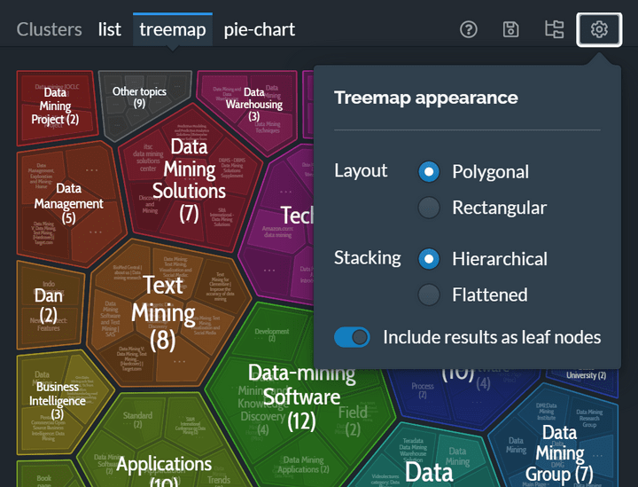Image resolution: width=638 pixels, height=487 pixels.
Task: Click the Hierarchical label text
Action: coord(500,259)
